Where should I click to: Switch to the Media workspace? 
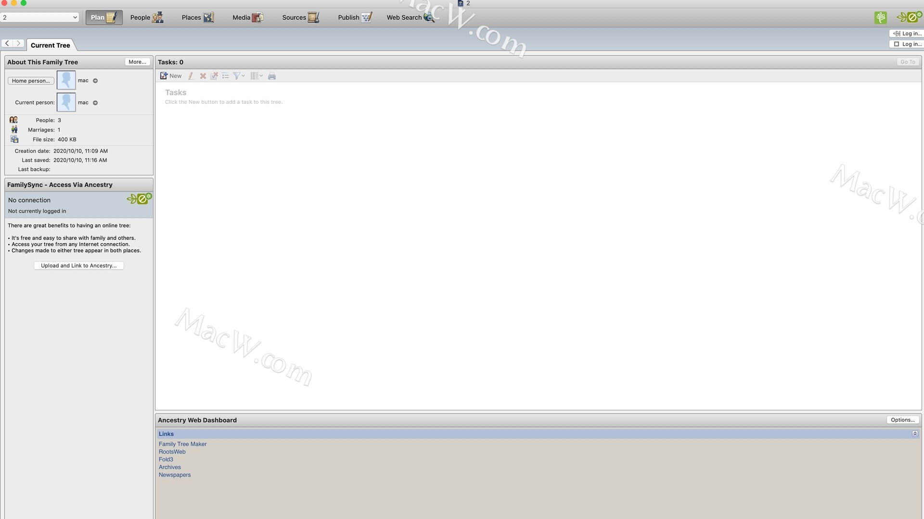coord(247,17)
